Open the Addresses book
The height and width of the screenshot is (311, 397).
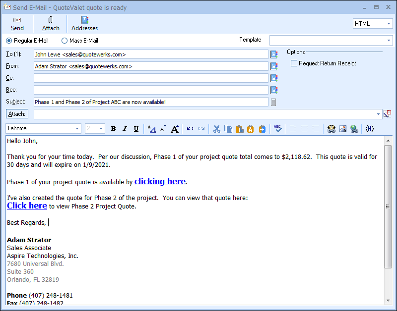(84, 24)
